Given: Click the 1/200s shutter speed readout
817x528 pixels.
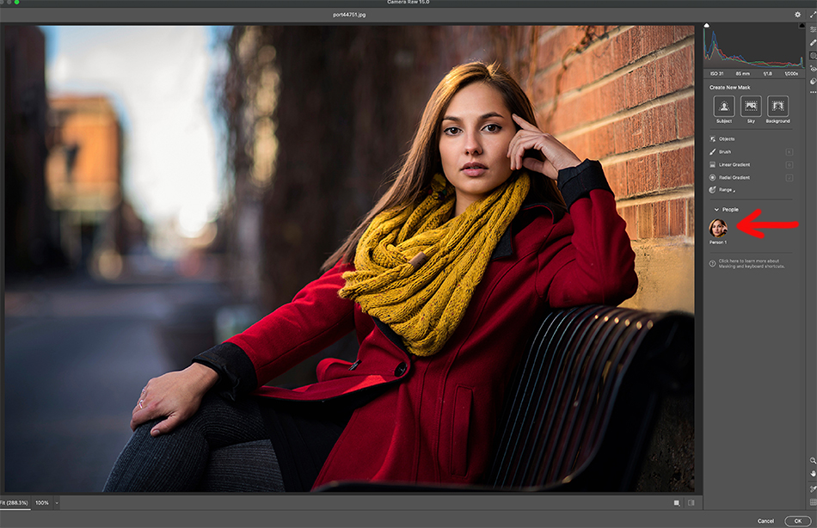Looking at the screenshot, I should coord(791,74).
